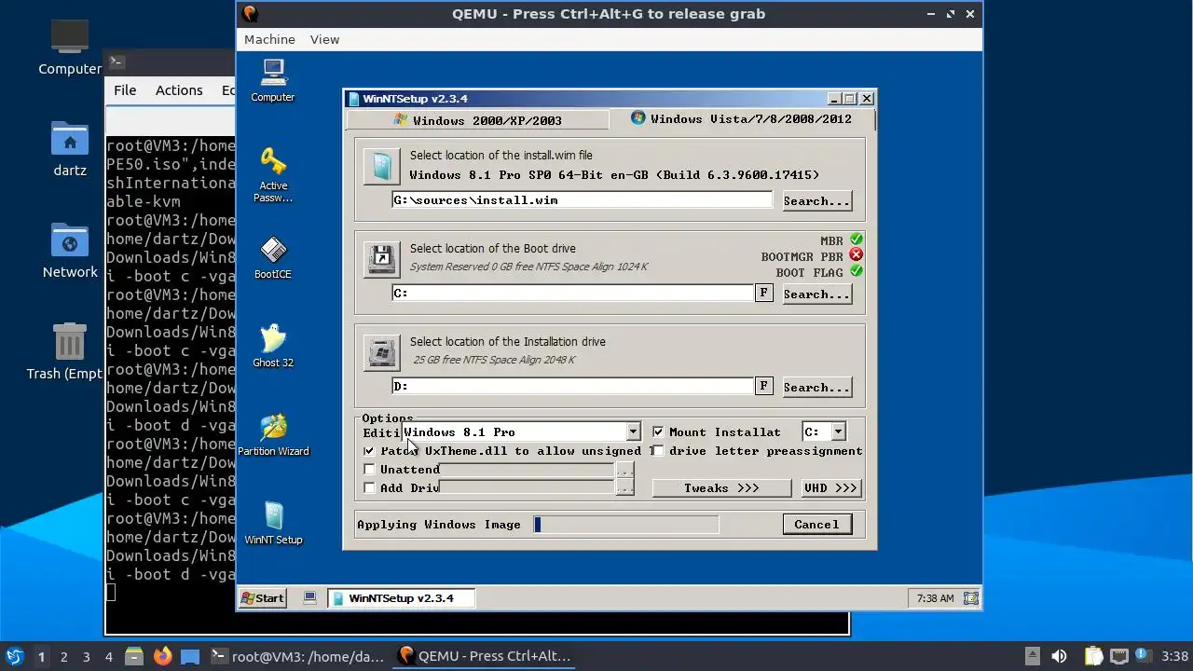
Task: Select the Windows Vista/7/8/2008/2012 tab
Action: pos(742,118)
